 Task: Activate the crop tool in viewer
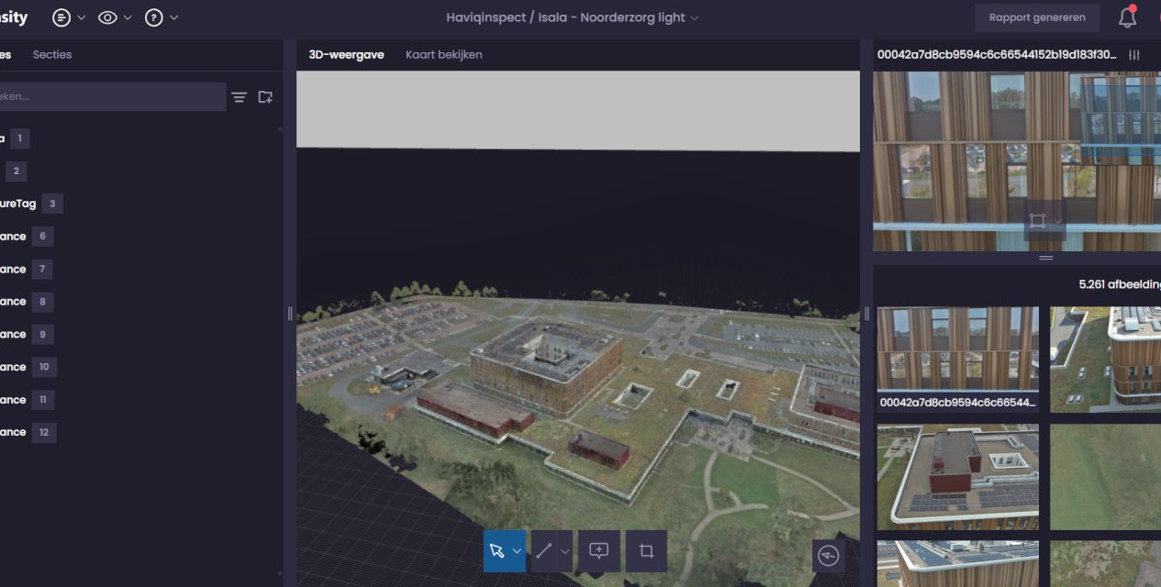coord(646,551)
